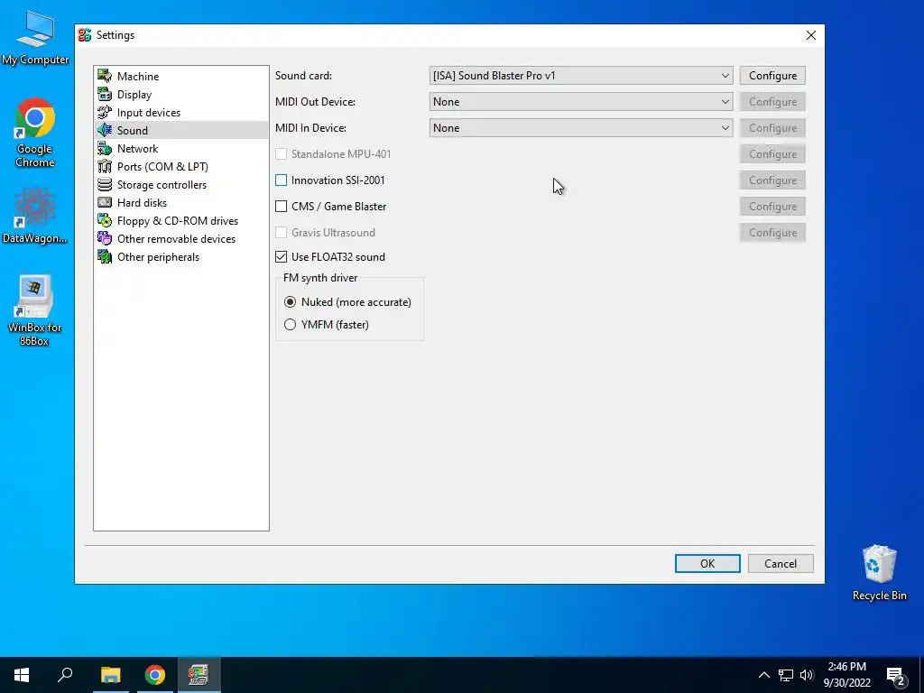Click OK to save settings
This screenshot has width=924, height=693.
707,563
